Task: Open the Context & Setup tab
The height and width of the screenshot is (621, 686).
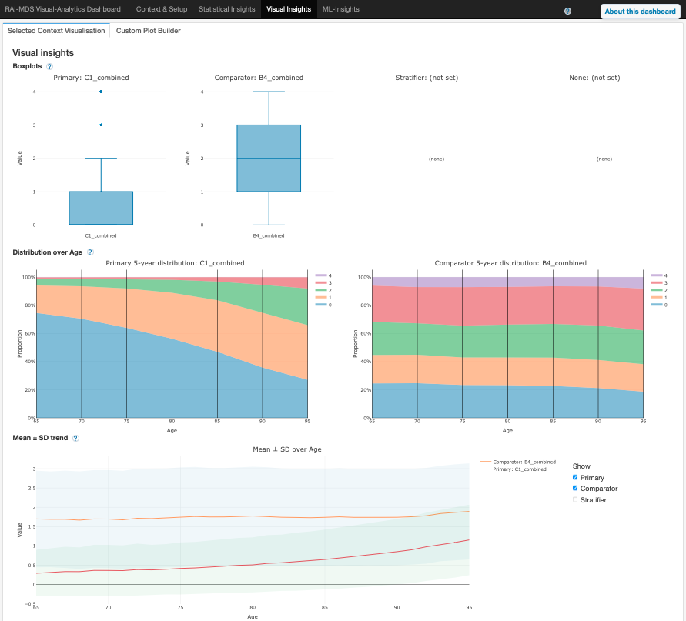Action: (162, 9)
